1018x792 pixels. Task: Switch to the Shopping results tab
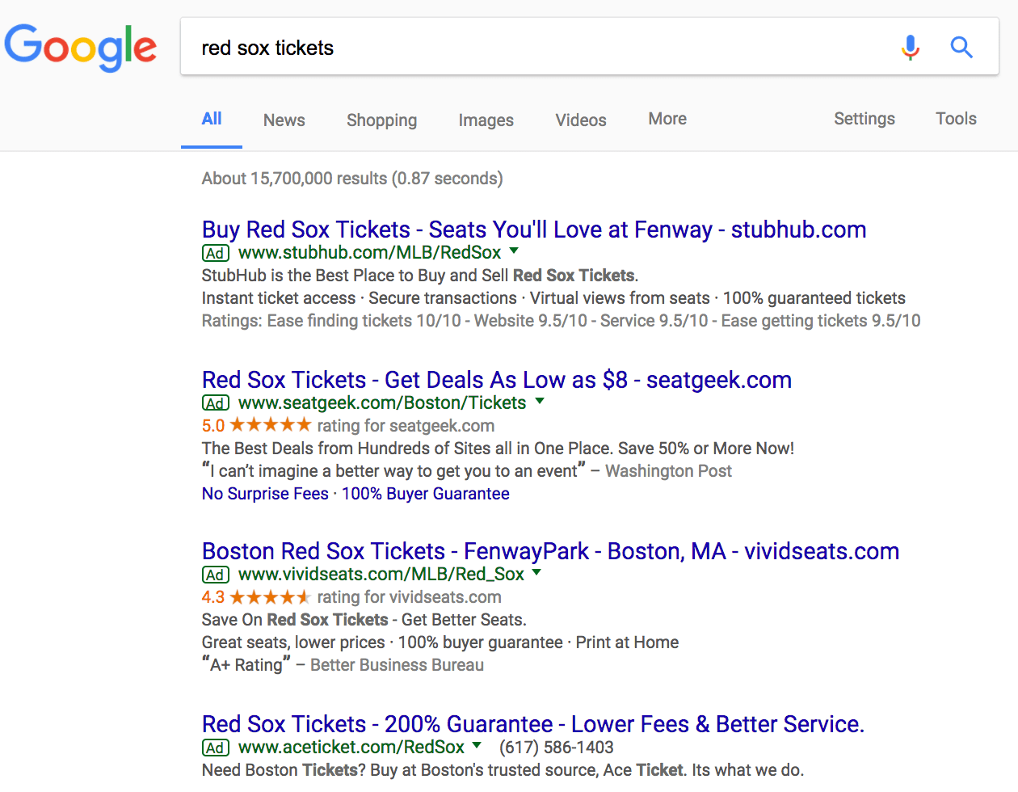pyautogui.click(x=381, y=120)
